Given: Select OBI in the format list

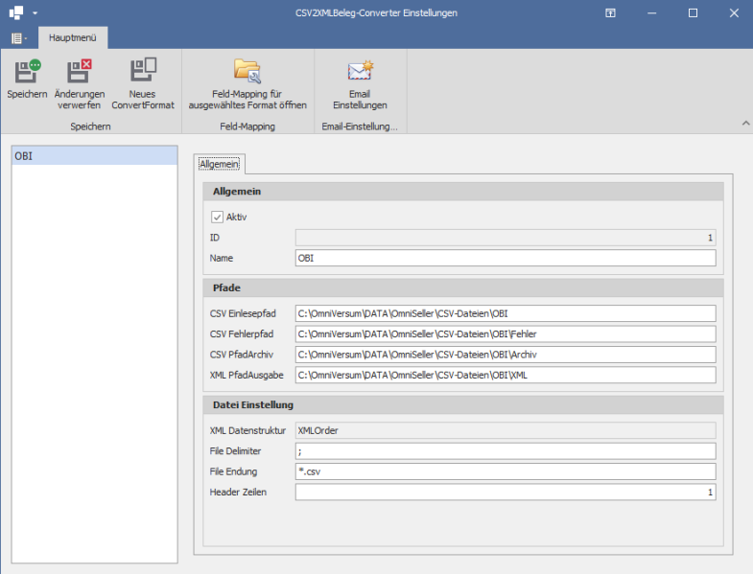Looking at the screenshot, I should tap(94, 155).
